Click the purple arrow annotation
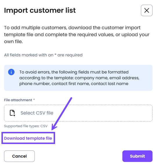The height and width of the screenshot is (166, 156). pos(62,114)
